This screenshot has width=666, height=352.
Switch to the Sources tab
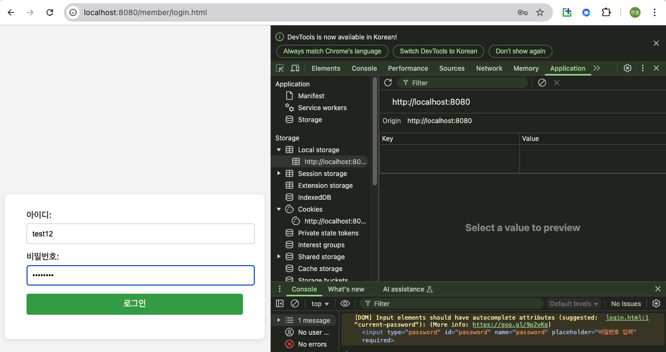coord(452,68)
